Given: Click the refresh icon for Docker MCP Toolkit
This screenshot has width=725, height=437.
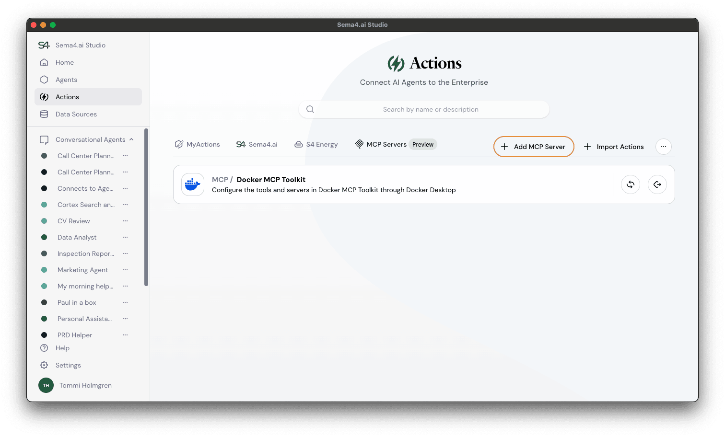Looking at the screenshot, I should pyautogui.click(x=630, y=184).
